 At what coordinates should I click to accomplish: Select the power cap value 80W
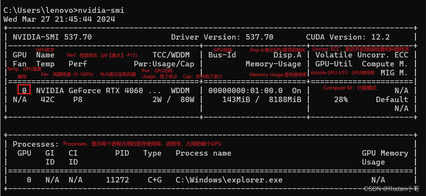[x=187, y=100]
